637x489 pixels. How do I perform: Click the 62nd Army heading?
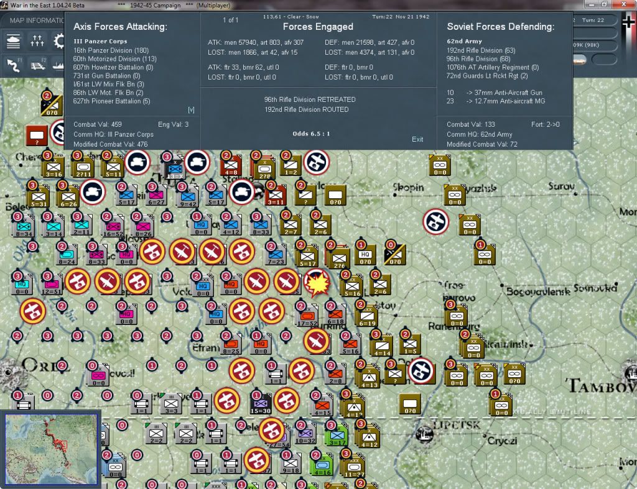tap(464, 41)
